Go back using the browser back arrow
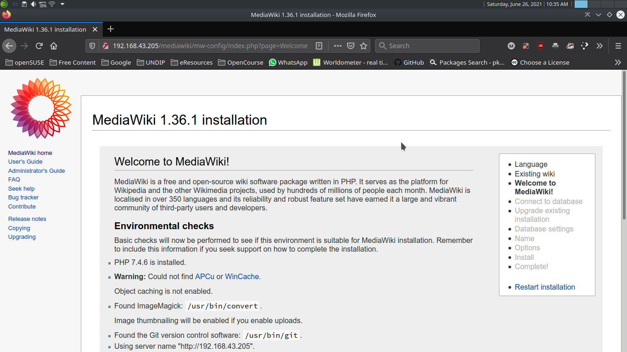Image resolution: width=627 pixels, height=352 pixels. [x=9, y=46]
